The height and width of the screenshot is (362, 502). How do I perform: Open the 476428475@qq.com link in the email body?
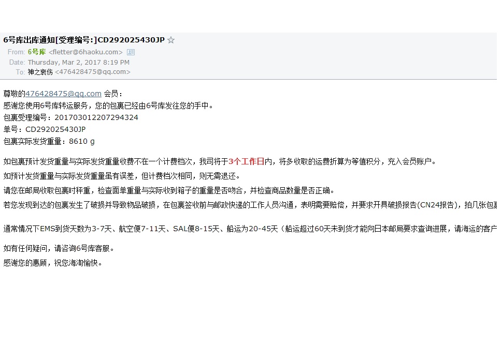63,94
